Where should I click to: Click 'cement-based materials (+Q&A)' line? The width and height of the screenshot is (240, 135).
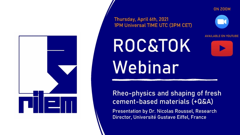(x=163, y=102)
